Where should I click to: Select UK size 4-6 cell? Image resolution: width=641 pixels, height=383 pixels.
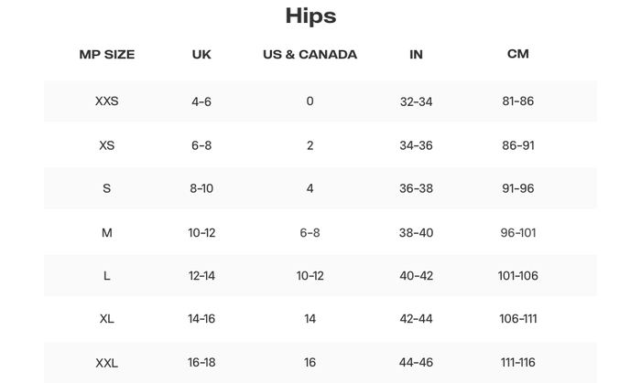coord(201,101)
